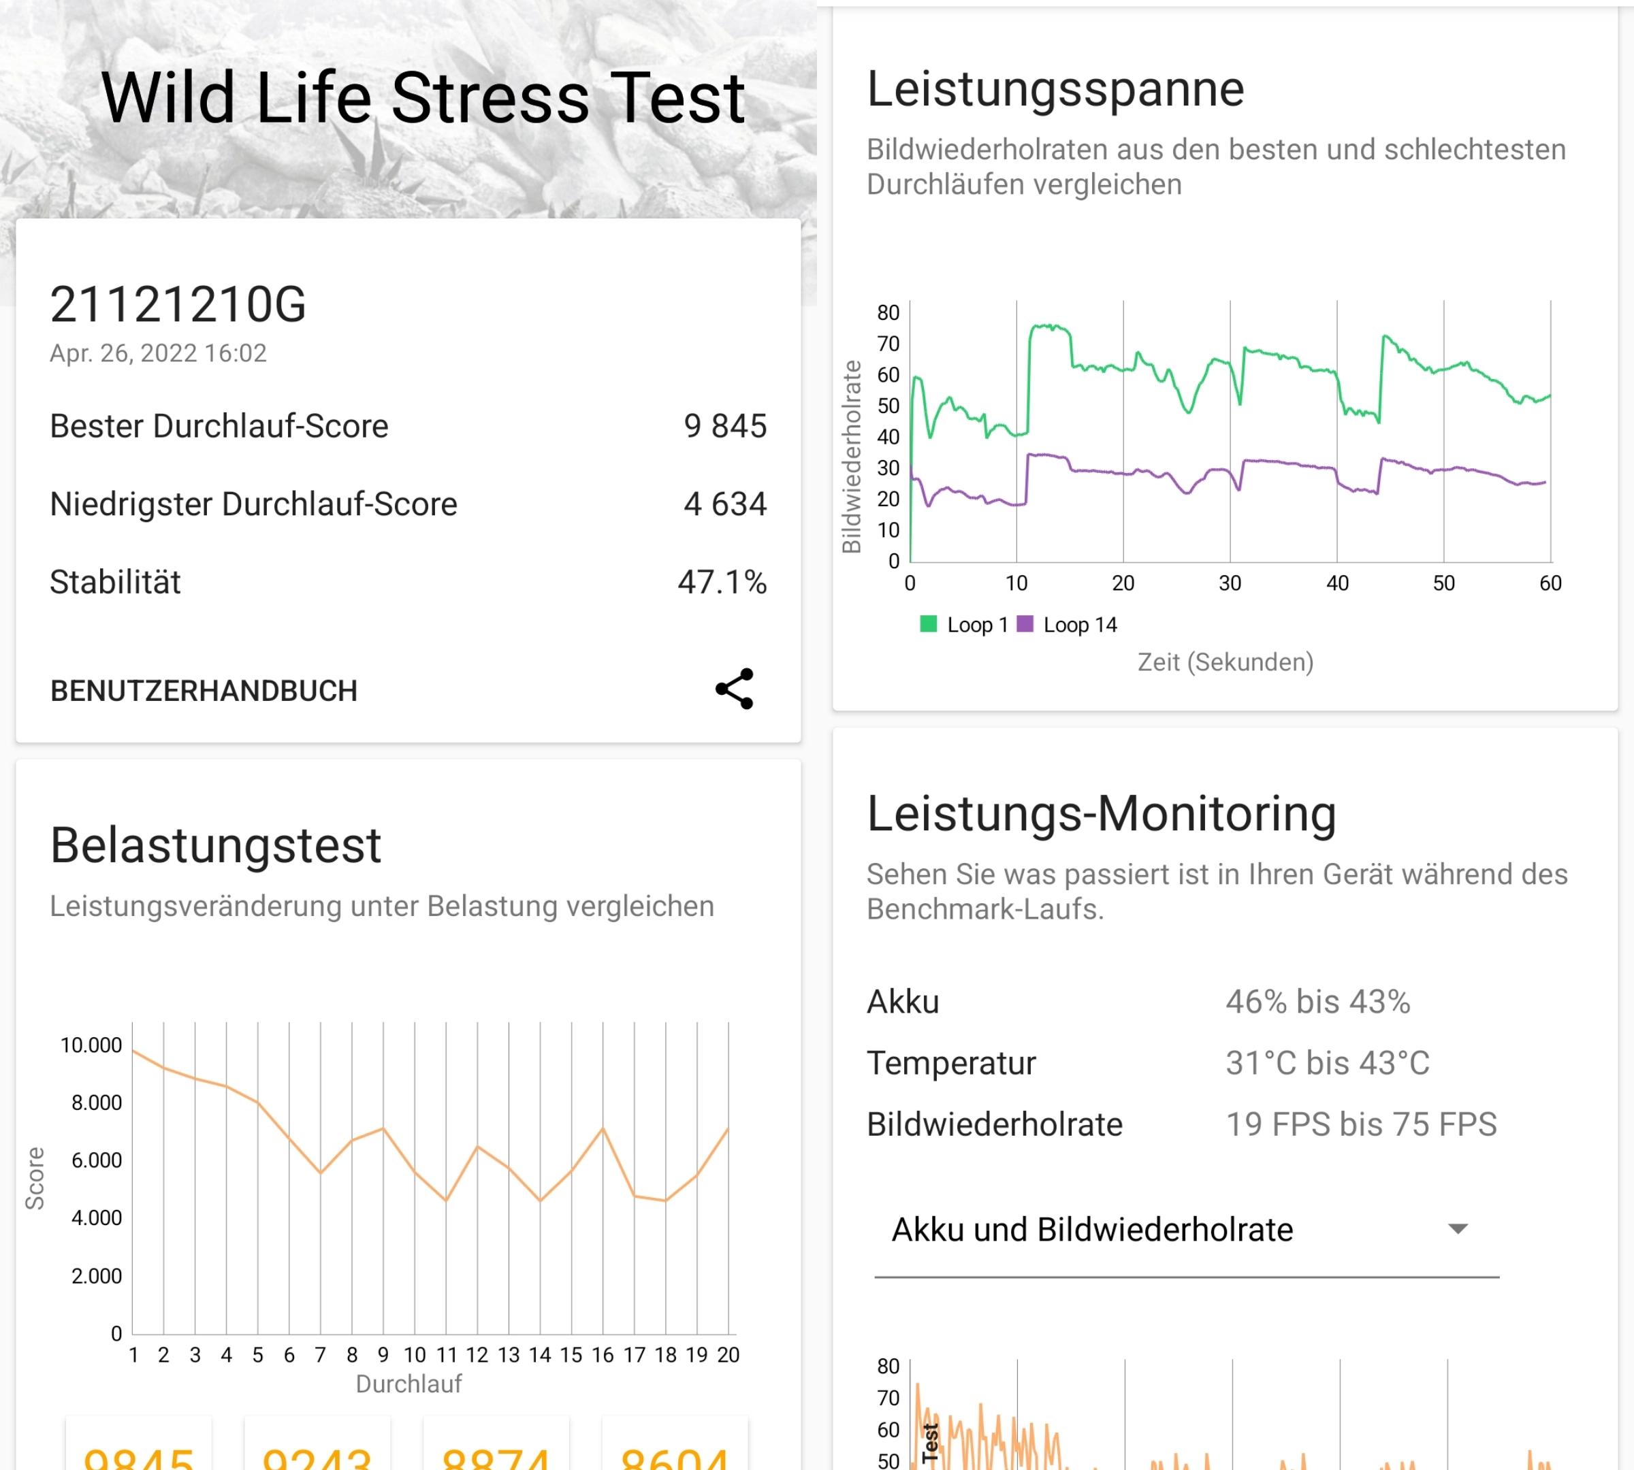The width and height of the screenshot is (1634, 1470).
Task: Tap the Leistungsspanne heading
Action: (x=1055, y=89)
